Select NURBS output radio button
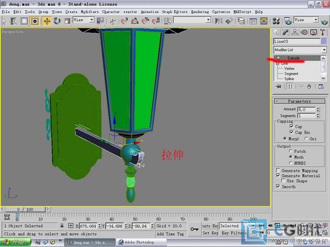Screen dimensions: 330x247 click(x=290, y=162)
